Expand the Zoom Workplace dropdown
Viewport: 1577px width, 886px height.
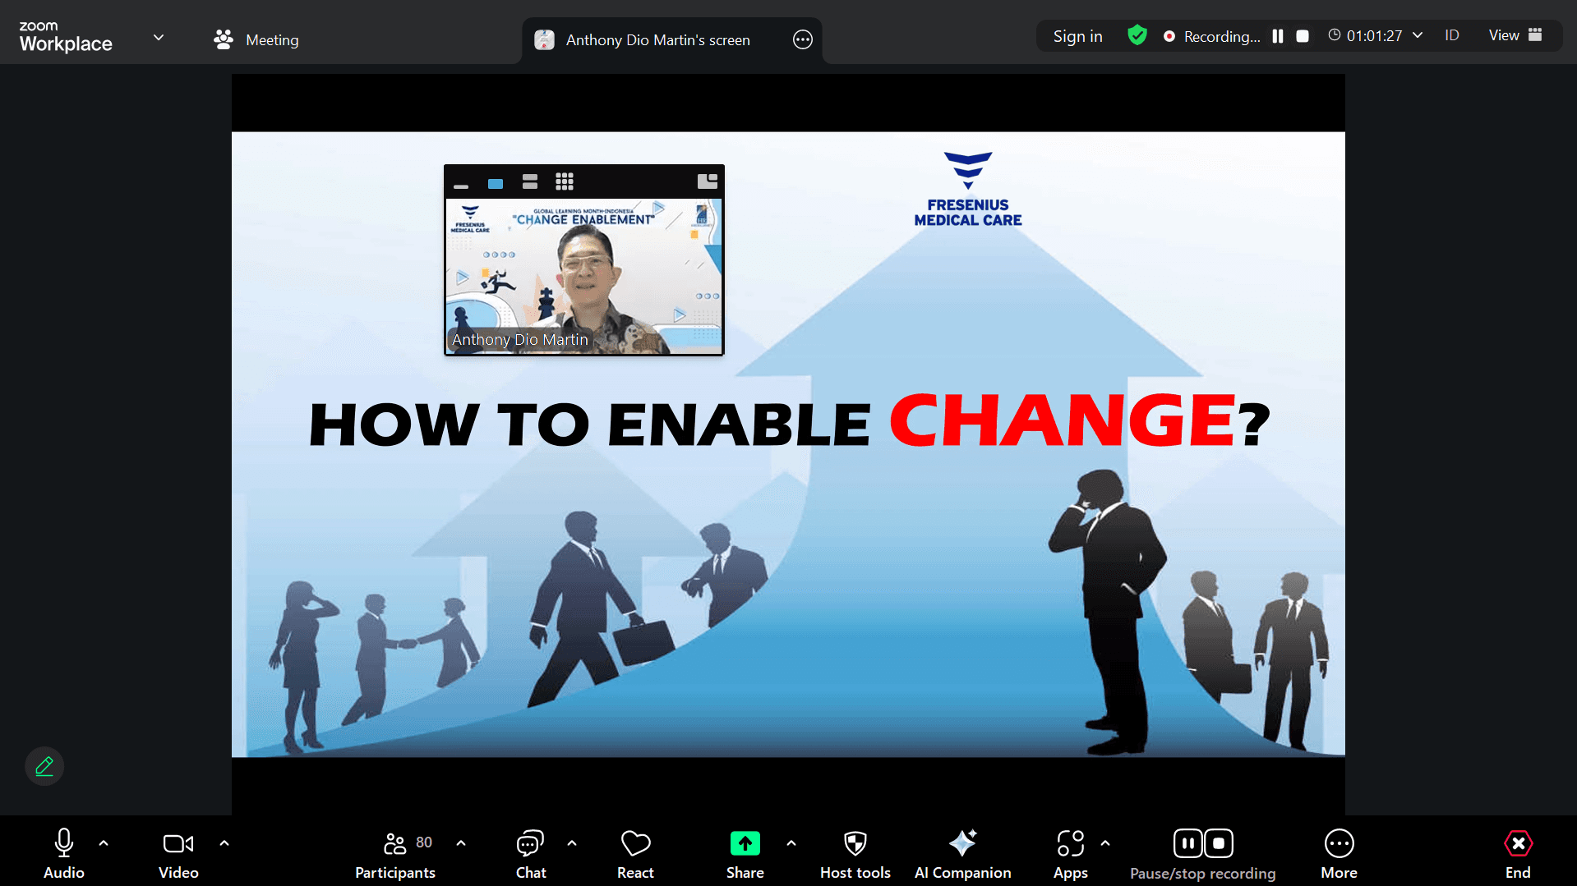pos(159,38)
